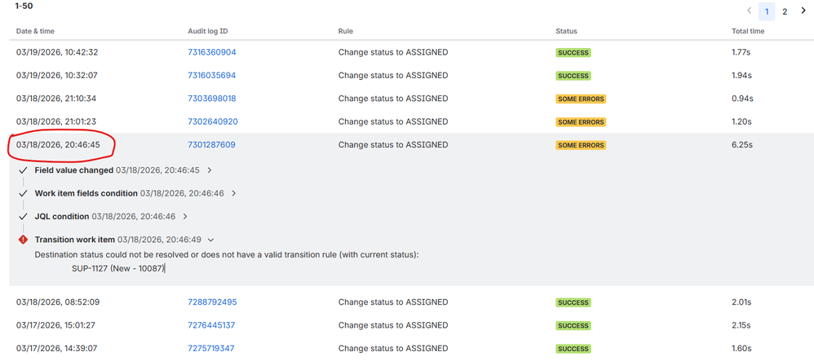Screen dimensions: 814x361
Task: Click the error text SUP-1127 (New - 10087)
Action: (x=117, y=268)
